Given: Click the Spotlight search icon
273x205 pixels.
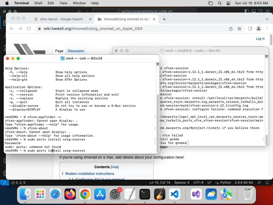Looking at the screenshot, I should coord(220,3).
